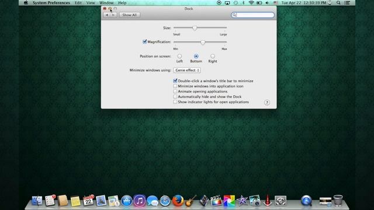Viewport: 374px width, 210px height.
Task: Open iPhoto from the Dock
Action: (x=255, y=201)
